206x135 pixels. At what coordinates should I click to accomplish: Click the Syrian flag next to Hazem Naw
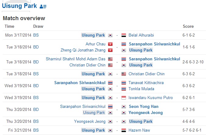tap(124, 130)
